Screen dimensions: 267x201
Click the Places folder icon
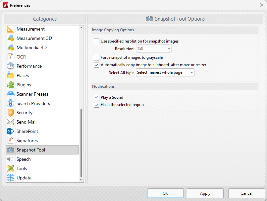point(11,75)
